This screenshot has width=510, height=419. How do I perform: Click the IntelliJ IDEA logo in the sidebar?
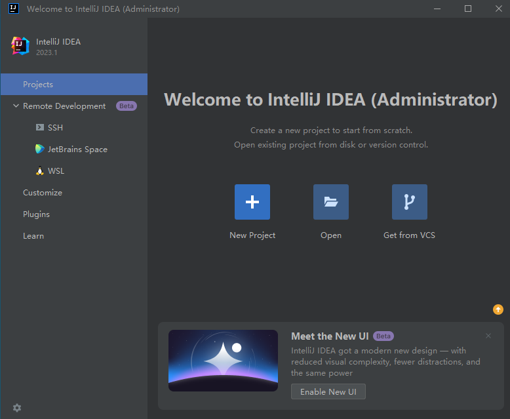[x=20, y=46]
